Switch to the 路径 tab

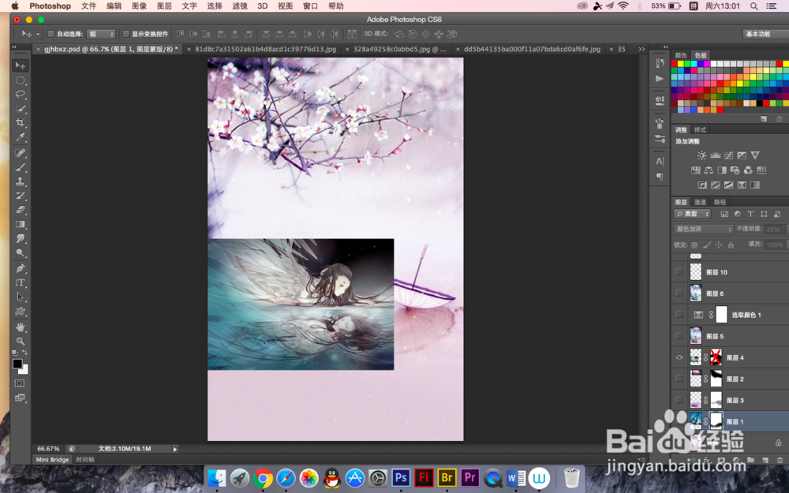[720, 202]
